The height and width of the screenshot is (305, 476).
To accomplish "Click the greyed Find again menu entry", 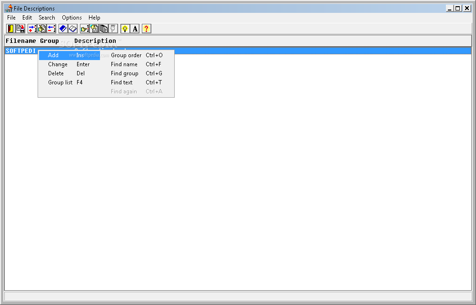I will click(137, 92).
